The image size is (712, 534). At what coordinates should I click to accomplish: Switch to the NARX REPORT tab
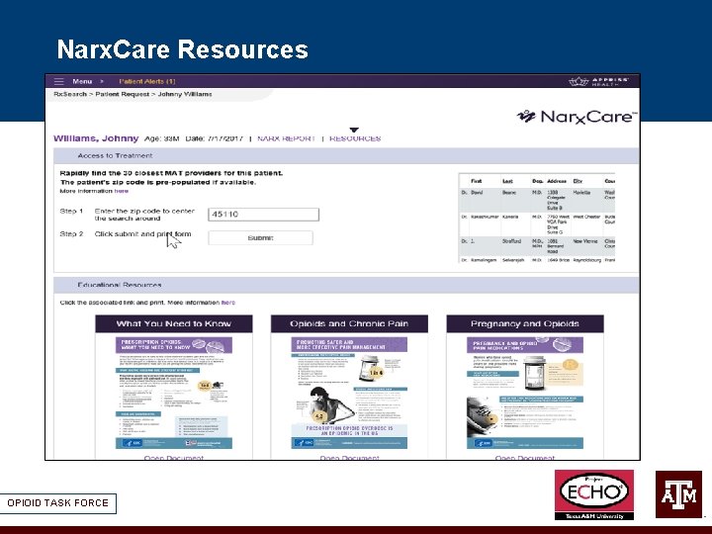tap(286, 138)
